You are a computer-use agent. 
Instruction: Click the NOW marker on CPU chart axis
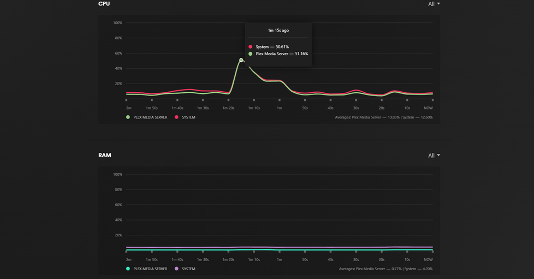point(428,108)
